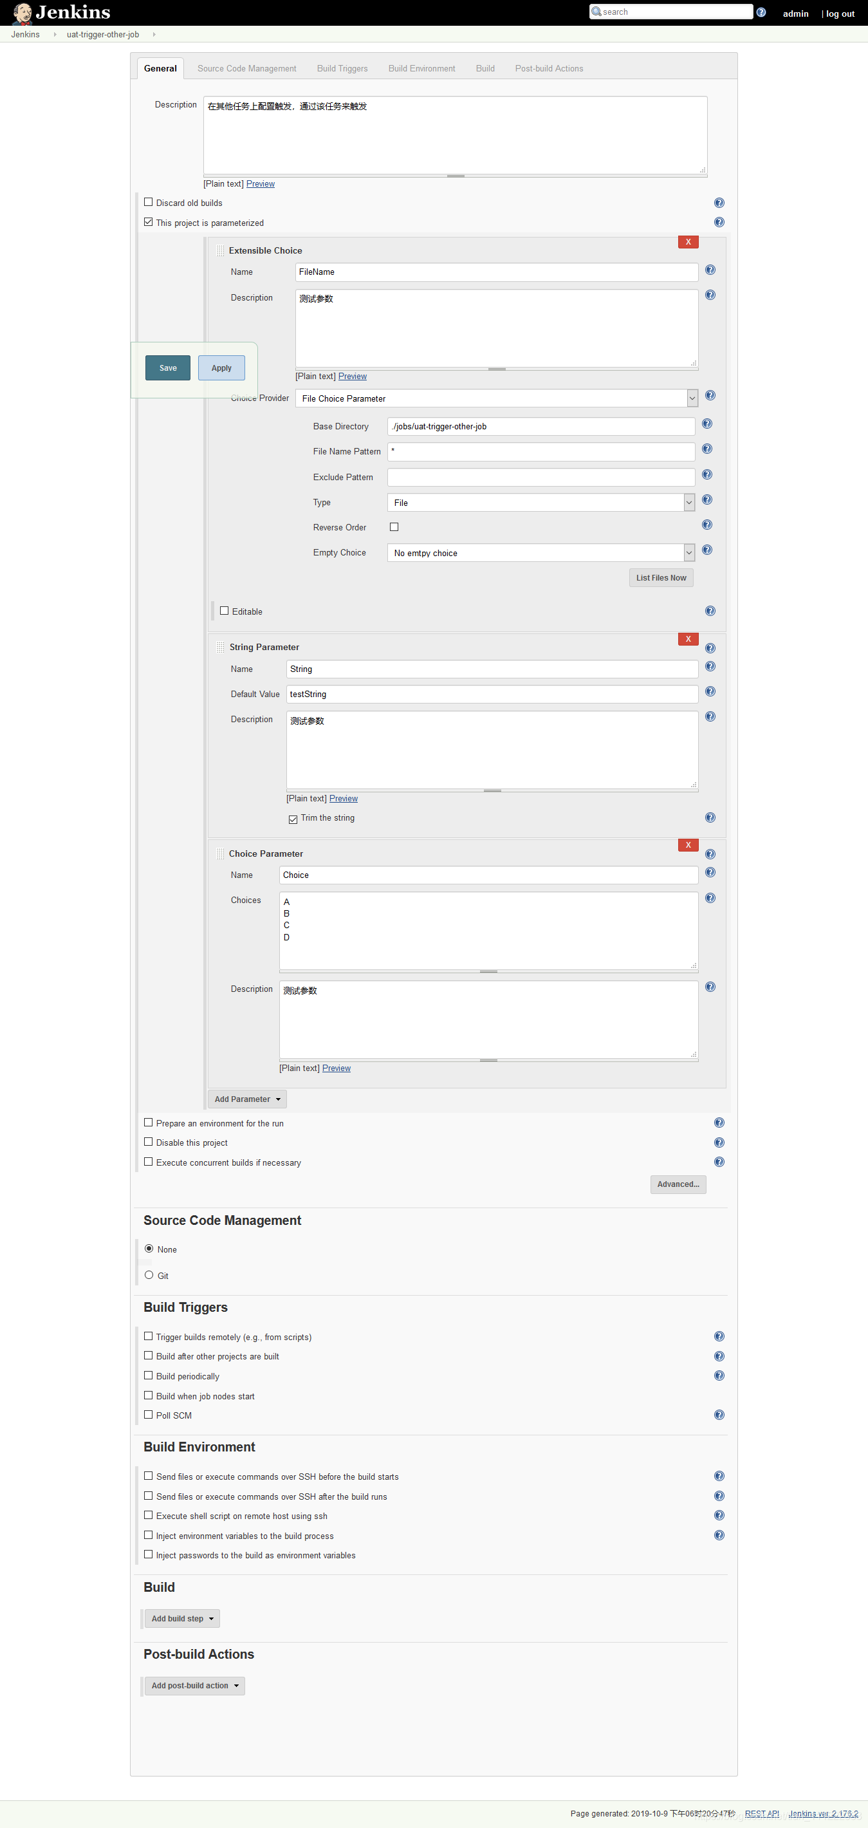Delete the Choice Parameter block

[688, 845]
